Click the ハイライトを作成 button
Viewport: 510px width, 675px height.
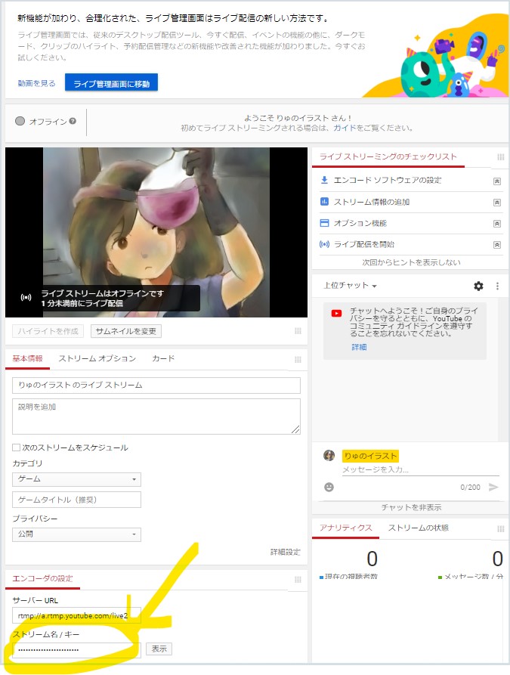48,331
